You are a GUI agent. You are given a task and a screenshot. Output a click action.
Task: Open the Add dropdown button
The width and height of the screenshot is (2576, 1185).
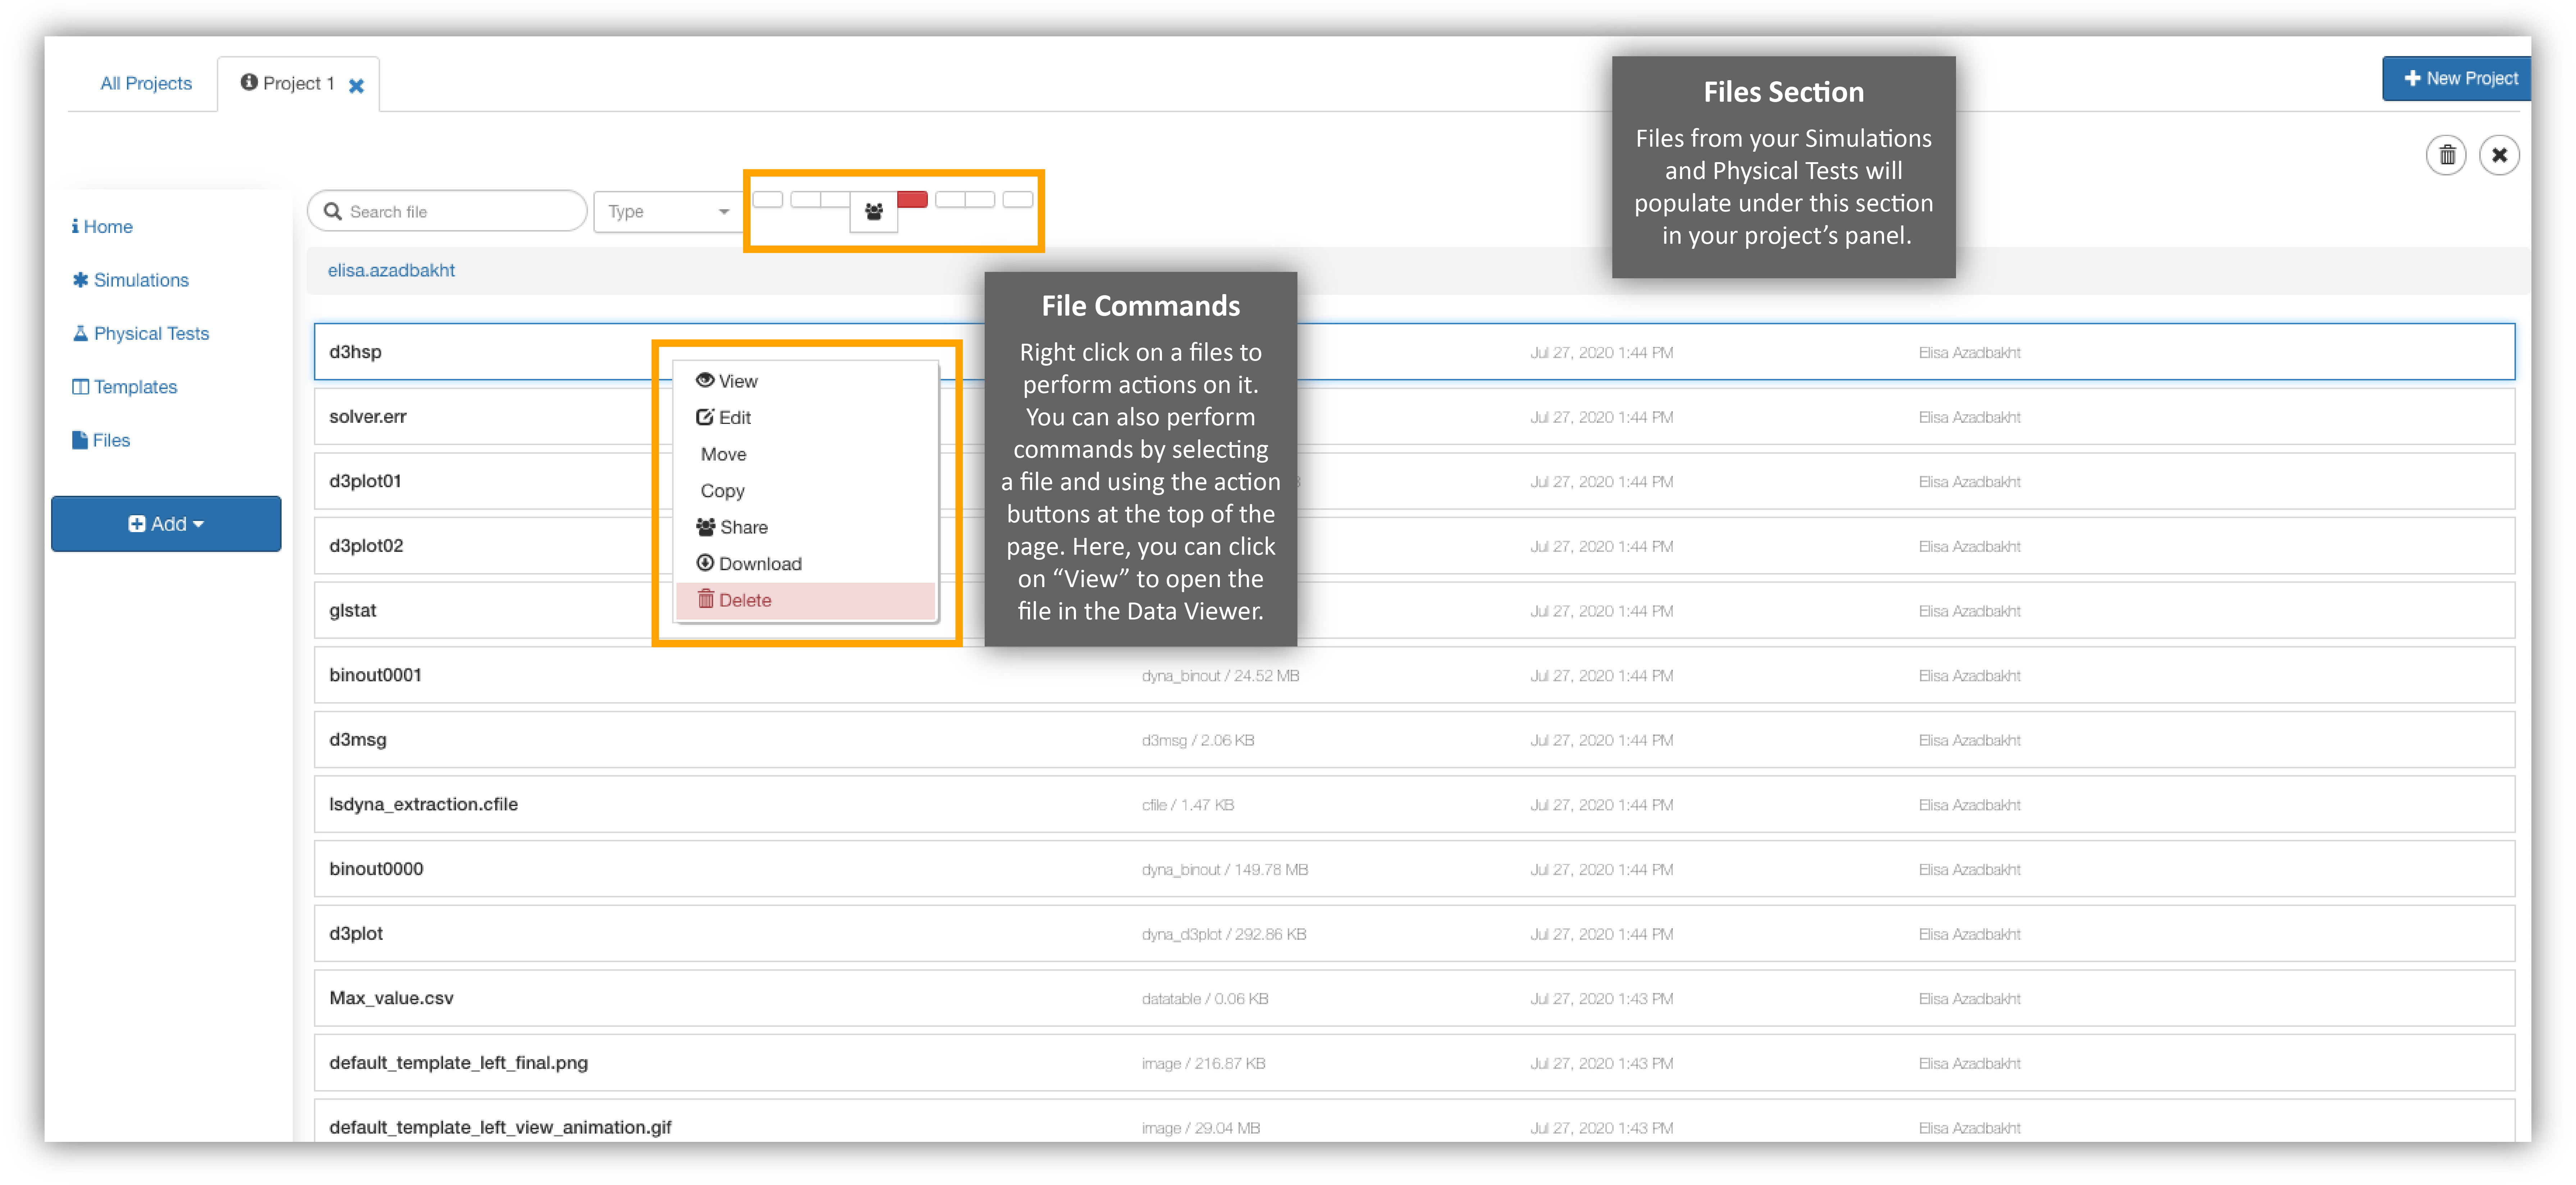166,523
